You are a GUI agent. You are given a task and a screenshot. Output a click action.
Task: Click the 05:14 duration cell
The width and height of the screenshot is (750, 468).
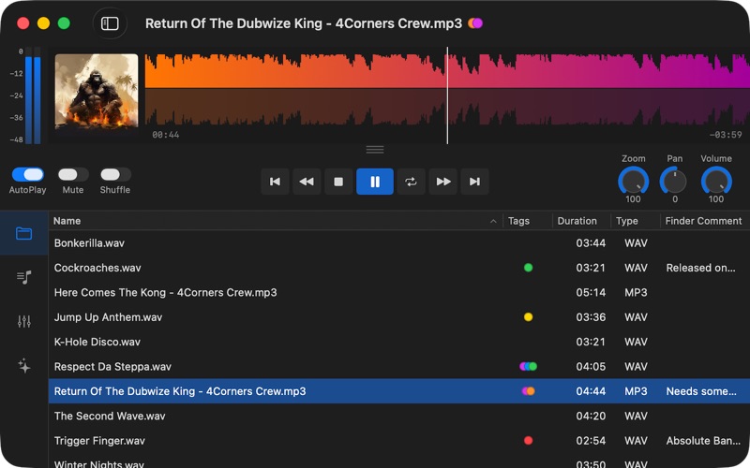(591, 292)
